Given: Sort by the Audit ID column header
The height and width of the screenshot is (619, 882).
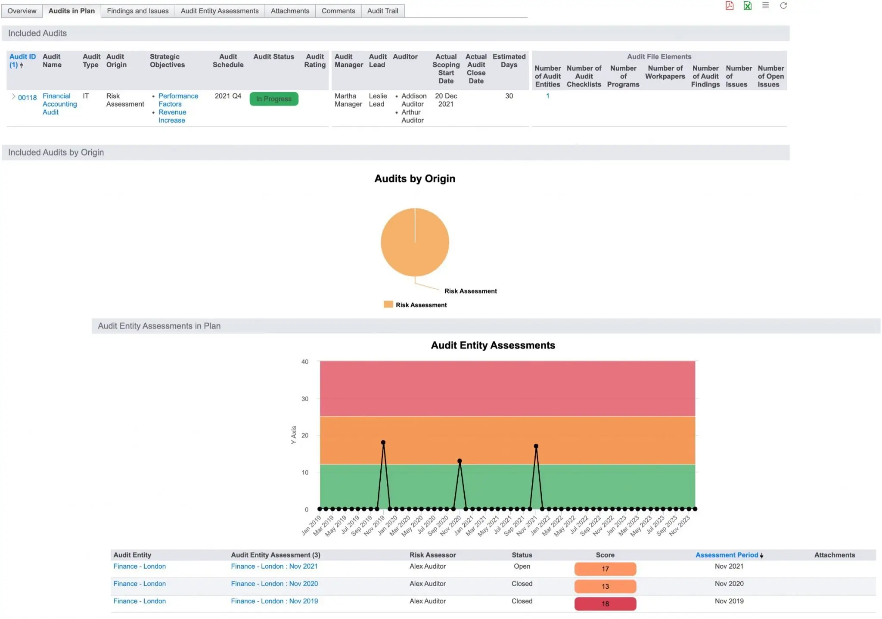Looking at the screenshot, I should [22, 61].
